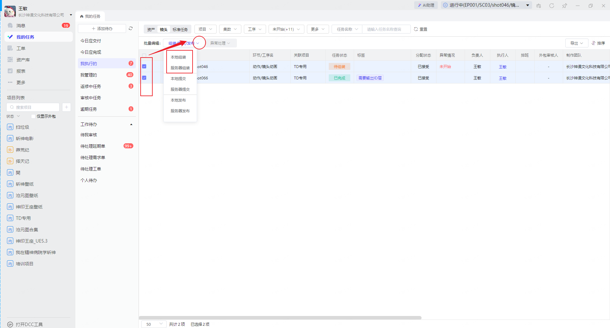Click the 打开DCC工具 icon
This screenshot has width=610, height=328.
click(10, 325)
